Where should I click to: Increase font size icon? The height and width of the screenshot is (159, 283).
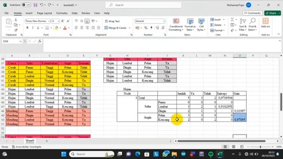(63, 21)
